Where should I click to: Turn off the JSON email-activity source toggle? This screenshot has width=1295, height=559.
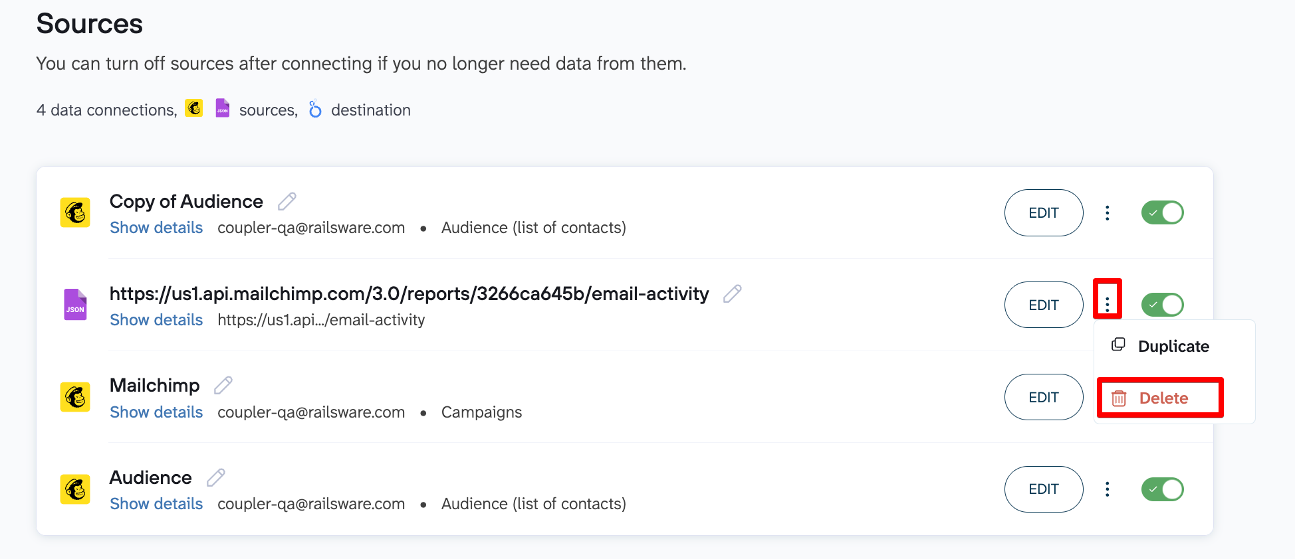click(1162, 305)
